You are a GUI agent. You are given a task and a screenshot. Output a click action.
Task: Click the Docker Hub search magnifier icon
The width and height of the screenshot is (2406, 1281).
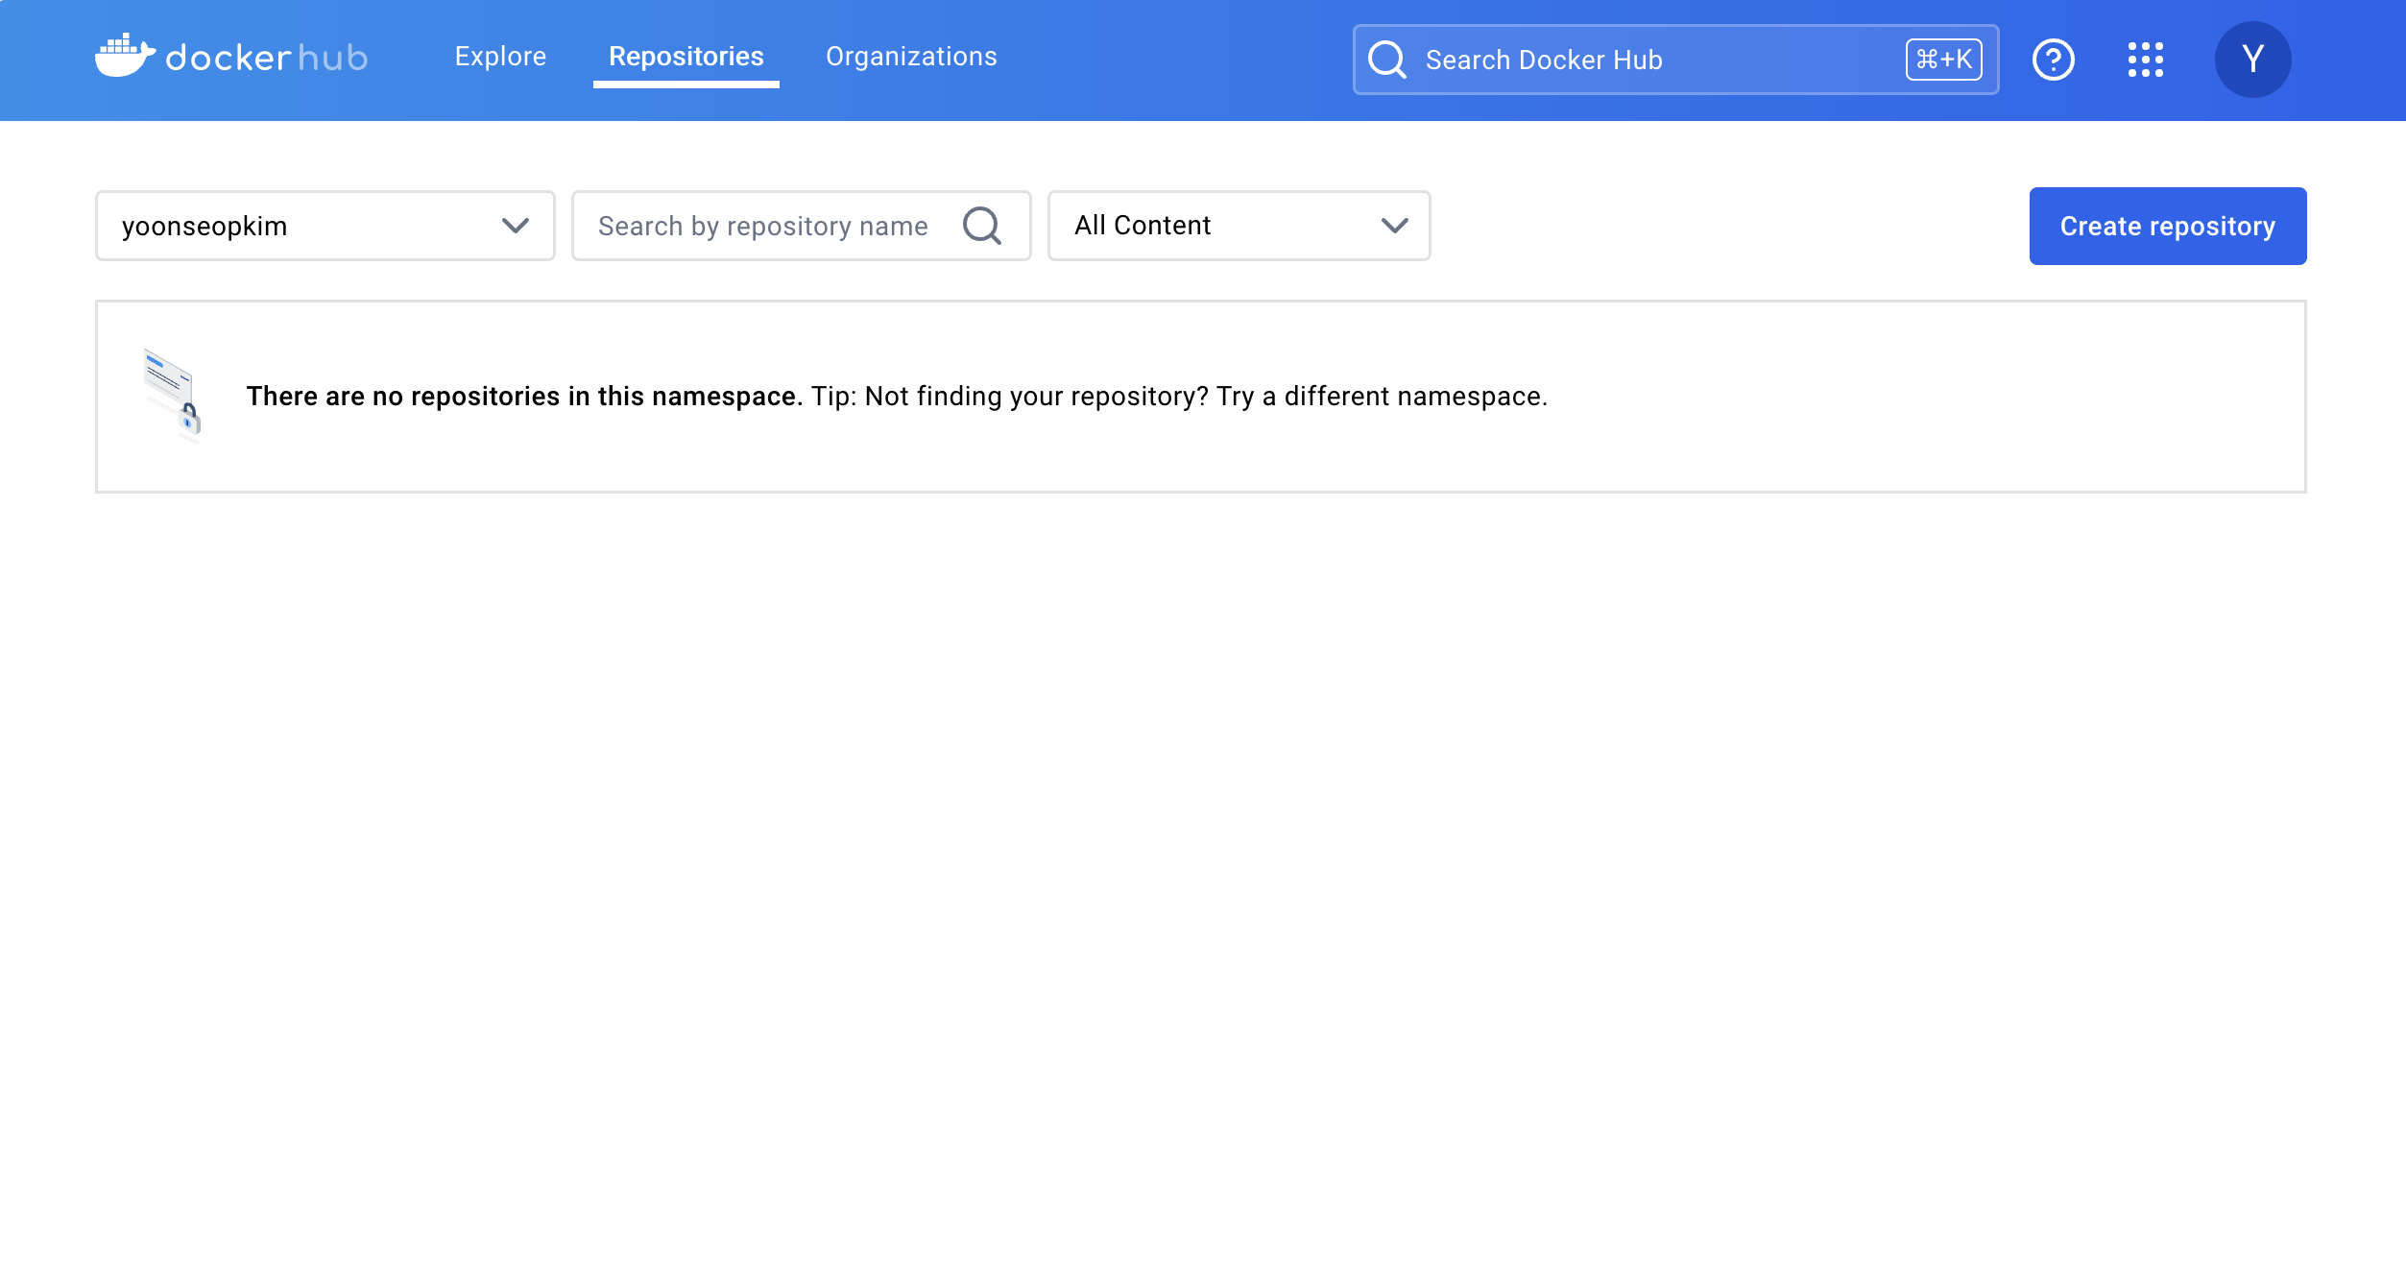point(1387,60)
